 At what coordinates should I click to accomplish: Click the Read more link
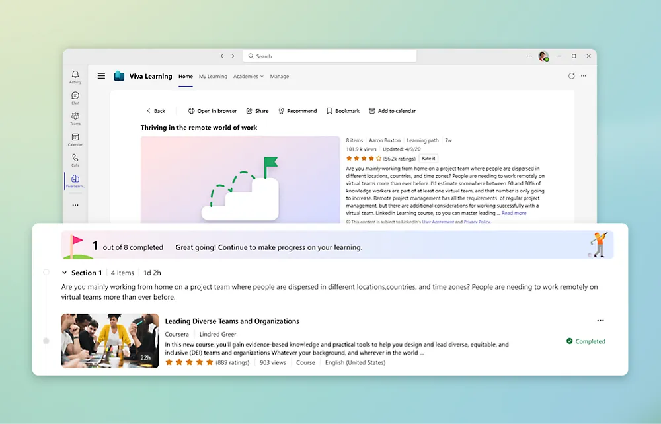tap(514, 213)
